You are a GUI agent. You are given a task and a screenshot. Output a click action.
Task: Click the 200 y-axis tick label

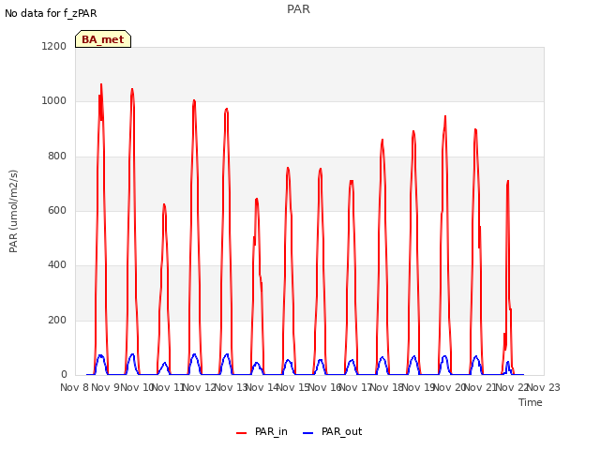[x=57, y=320]
